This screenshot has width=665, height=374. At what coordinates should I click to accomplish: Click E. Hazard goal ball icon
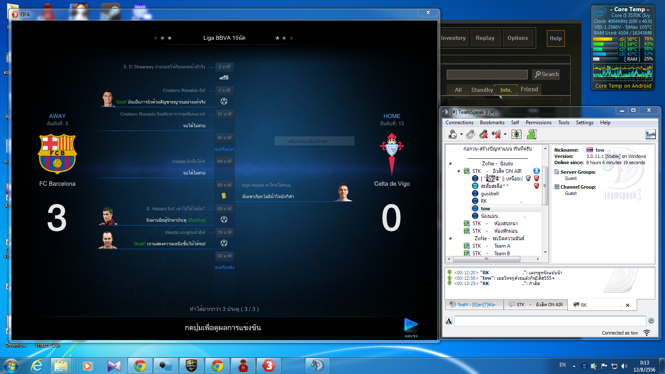(224, 219)
